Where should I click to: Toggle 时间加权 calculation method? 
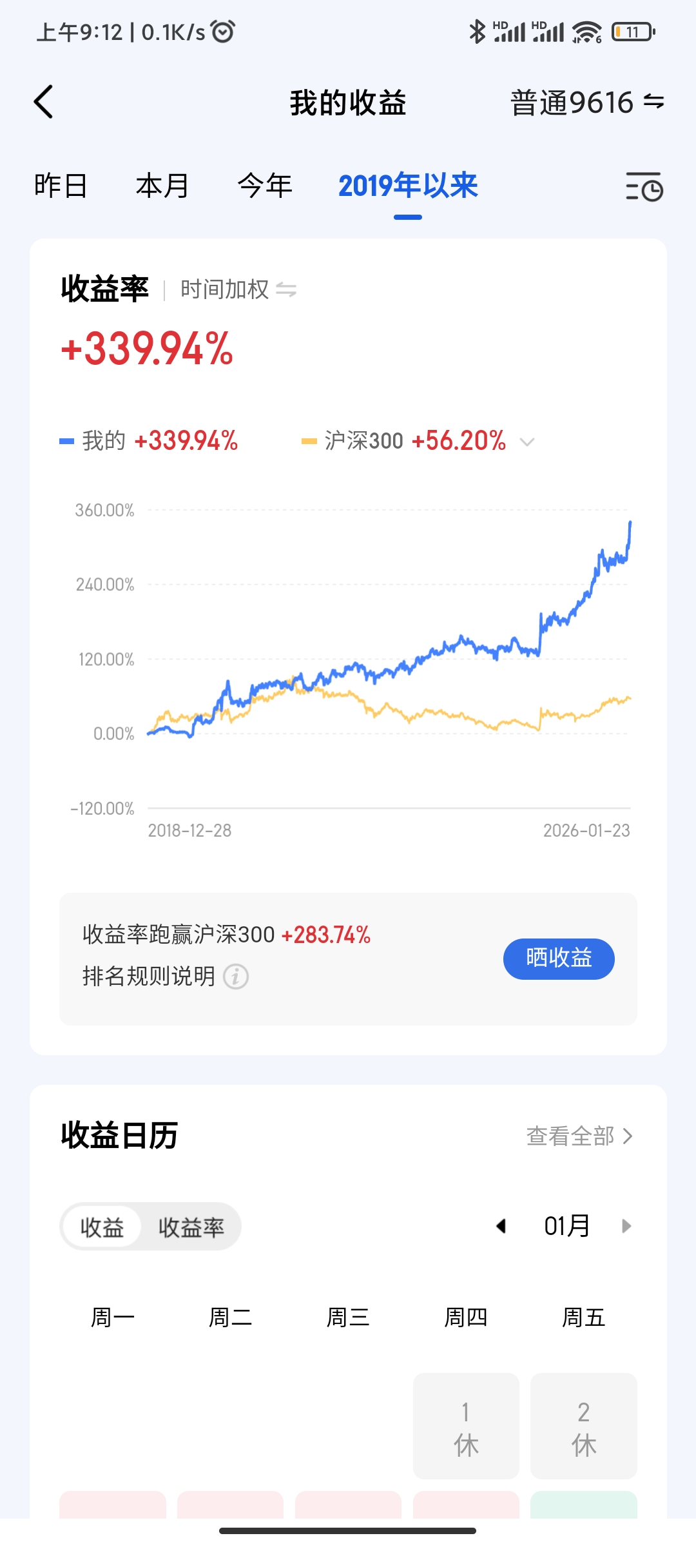pos(286,290)
